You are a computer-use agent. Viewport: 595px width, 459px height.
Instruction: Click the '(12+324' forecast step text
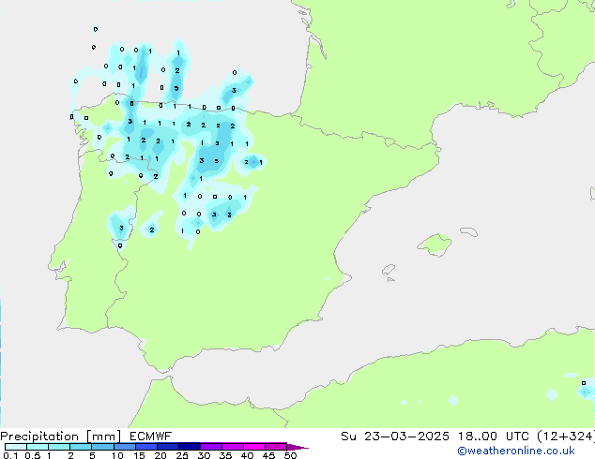tap(565, 437)
